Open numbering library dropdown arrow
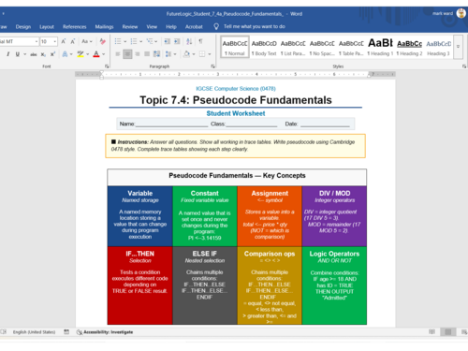 tap(140, 41)
